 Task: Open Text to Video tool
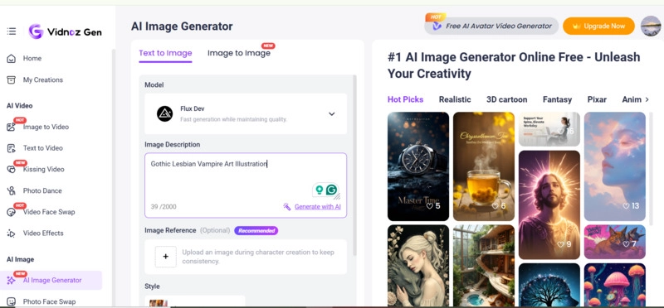click(x=43, y=148)
